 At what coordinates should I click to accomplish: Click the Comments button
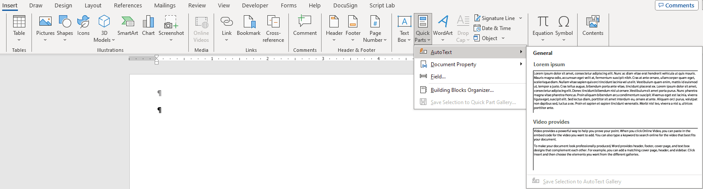click(x=676, y=5)
